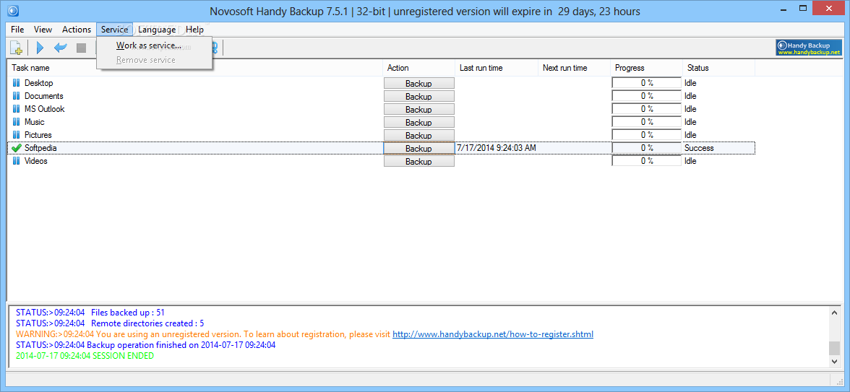The height and width of the screenshot is (392, 850).
Task: Click the disabled Remove service entry
Action: coord(155,59)
